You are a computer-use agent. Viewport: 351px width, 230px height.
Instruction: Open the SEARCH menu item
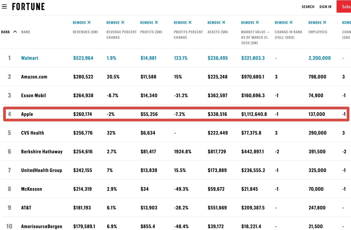[x=308, y=7]
